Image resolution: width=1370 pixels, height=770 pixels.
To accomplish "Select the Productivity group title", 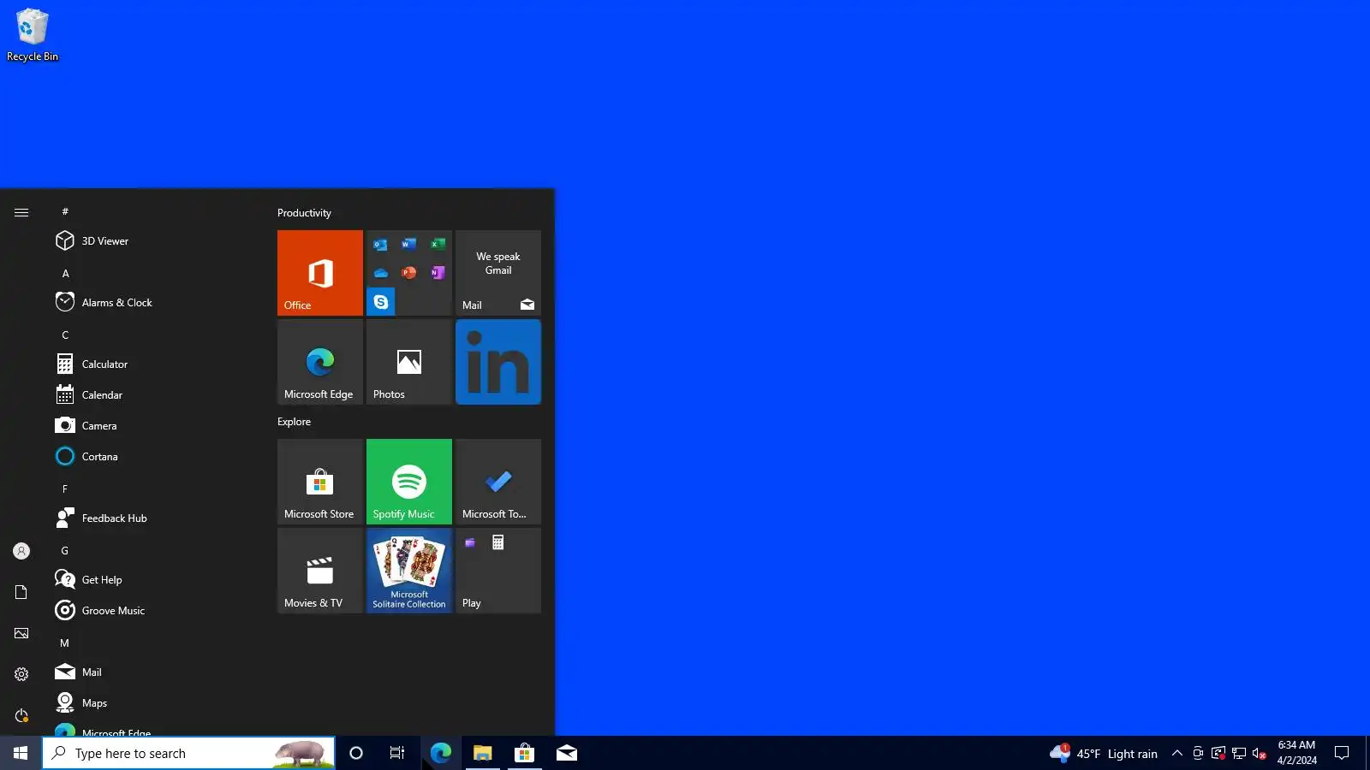I will [304, 213].
